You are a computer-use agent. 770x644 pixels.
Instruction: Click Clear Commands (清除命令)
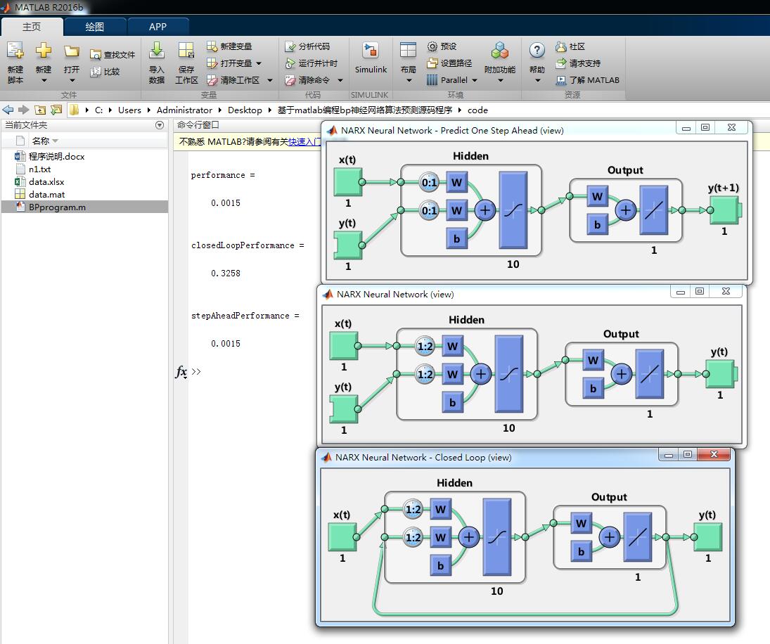tap(307, 80)
